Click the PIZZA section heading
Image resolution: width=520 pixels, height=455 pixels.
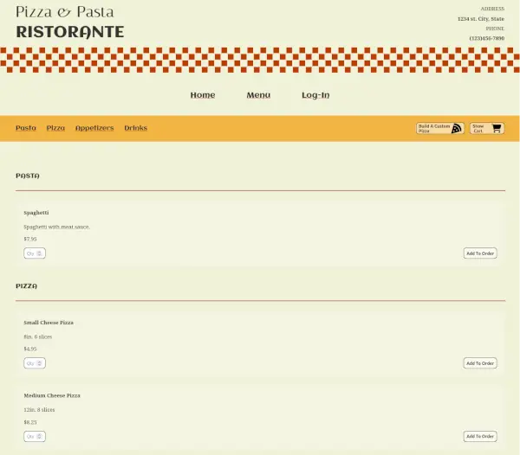click(x=27, y=286)
